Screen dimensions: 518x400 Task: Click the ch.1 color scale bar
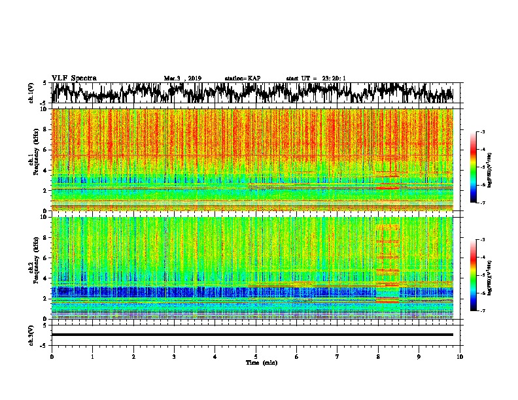tap(474, 167)
